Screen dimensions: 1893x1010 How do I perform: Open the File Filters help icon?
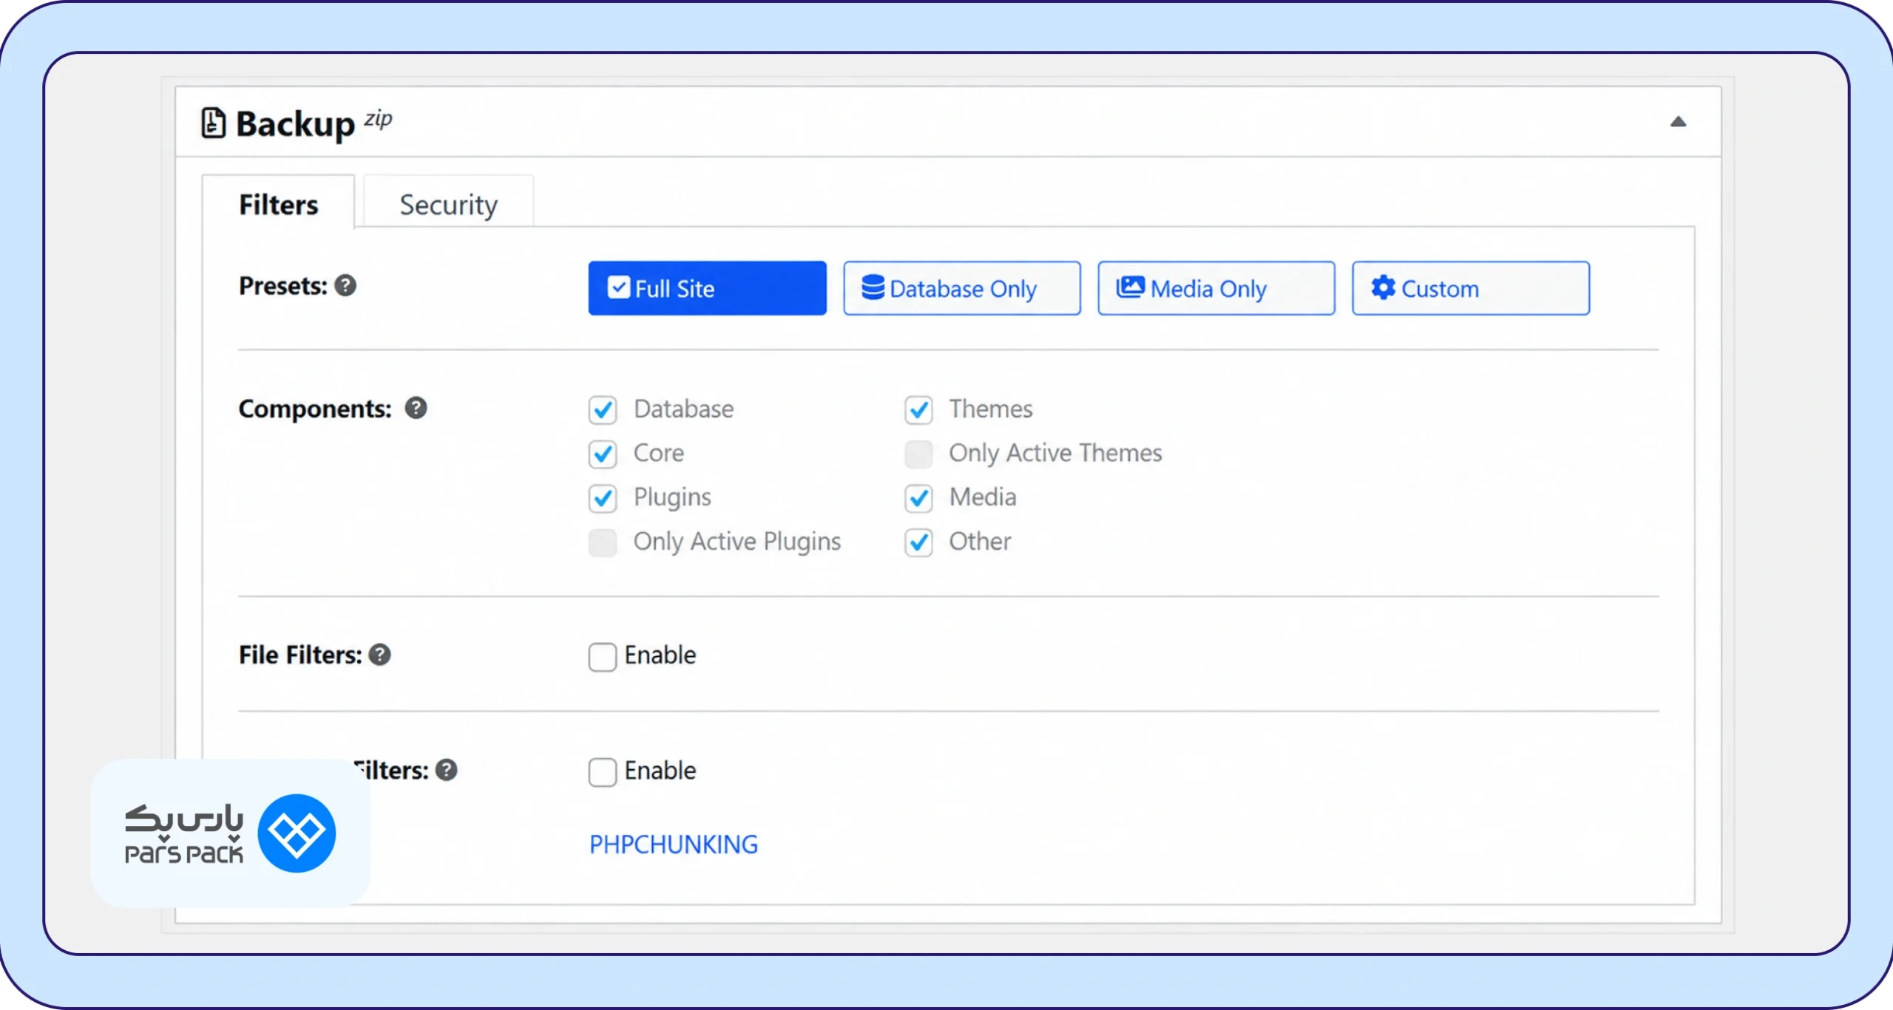tap(379, 655)
